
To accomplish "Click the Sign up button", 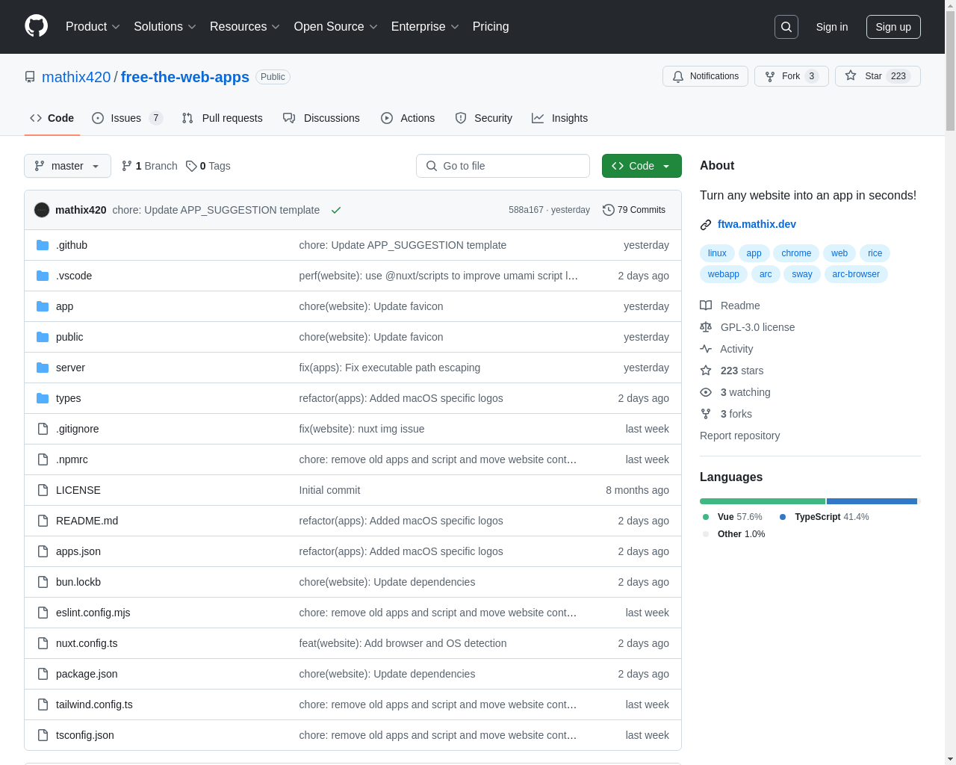I will (893, 27).
